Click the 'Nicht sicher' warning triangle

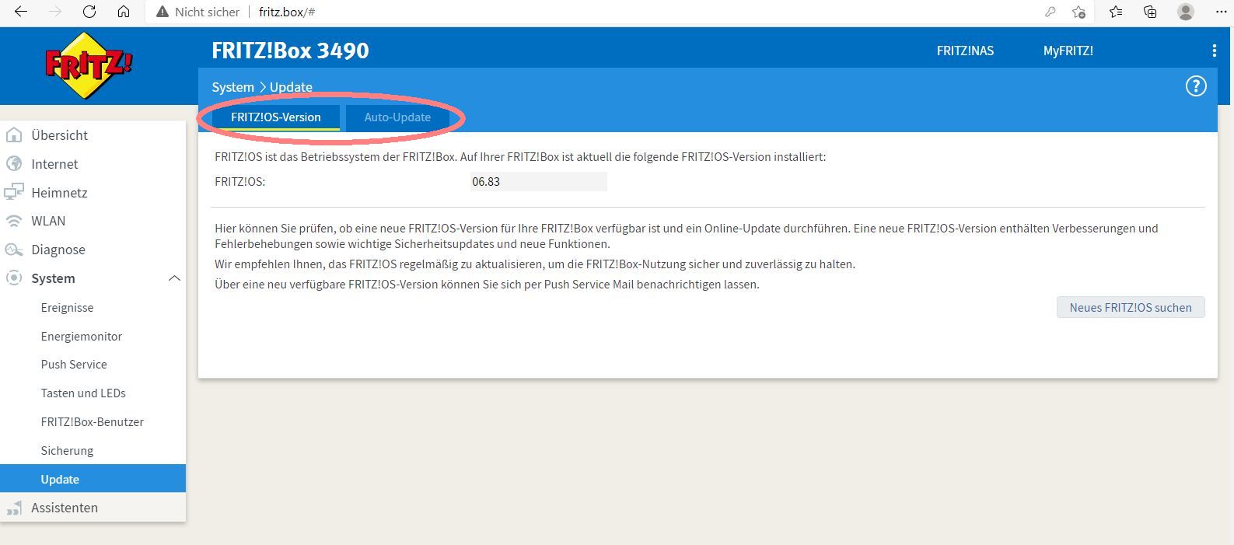(163, 12)
